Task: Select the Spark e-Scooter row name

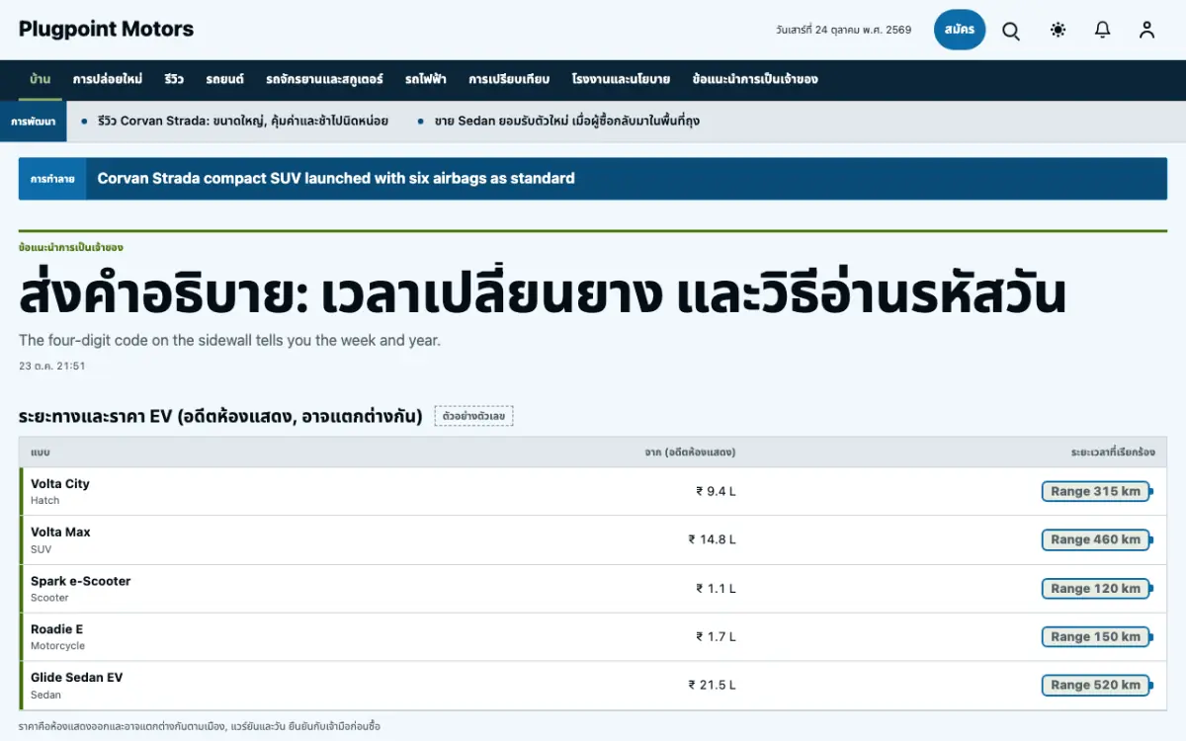Action: click(81, 581)
